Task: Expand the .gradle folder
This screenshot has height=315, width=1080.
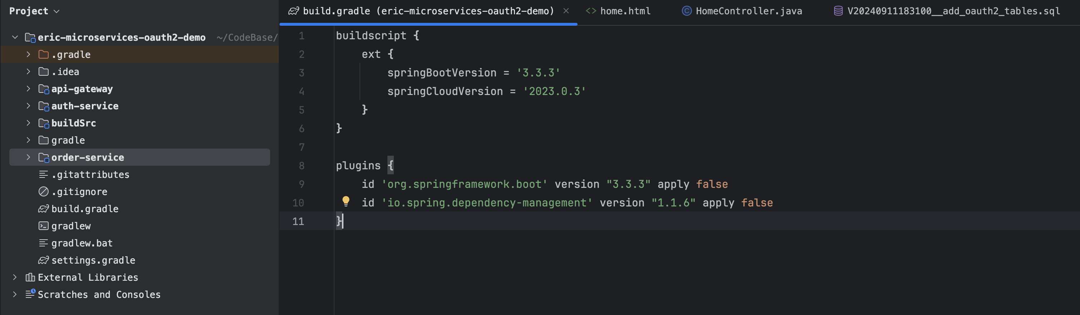Action: pyautogui.click(x=28, y=54)
